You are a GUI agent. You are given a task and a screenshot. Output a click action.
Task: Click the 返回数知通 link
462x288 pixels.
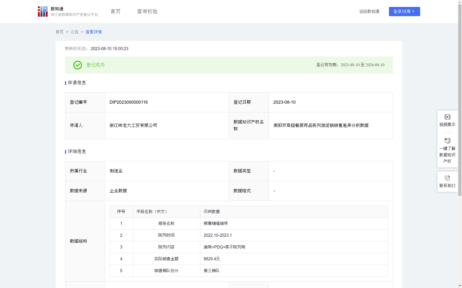[369, 12]
